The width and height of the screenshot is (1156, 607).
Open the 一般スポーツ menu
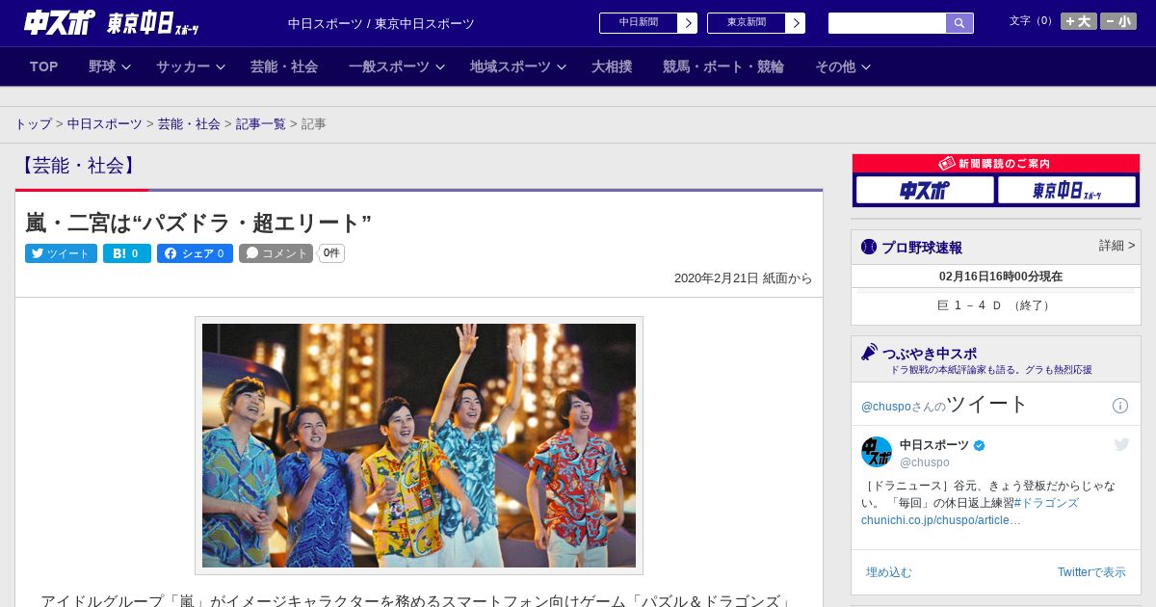389,66
